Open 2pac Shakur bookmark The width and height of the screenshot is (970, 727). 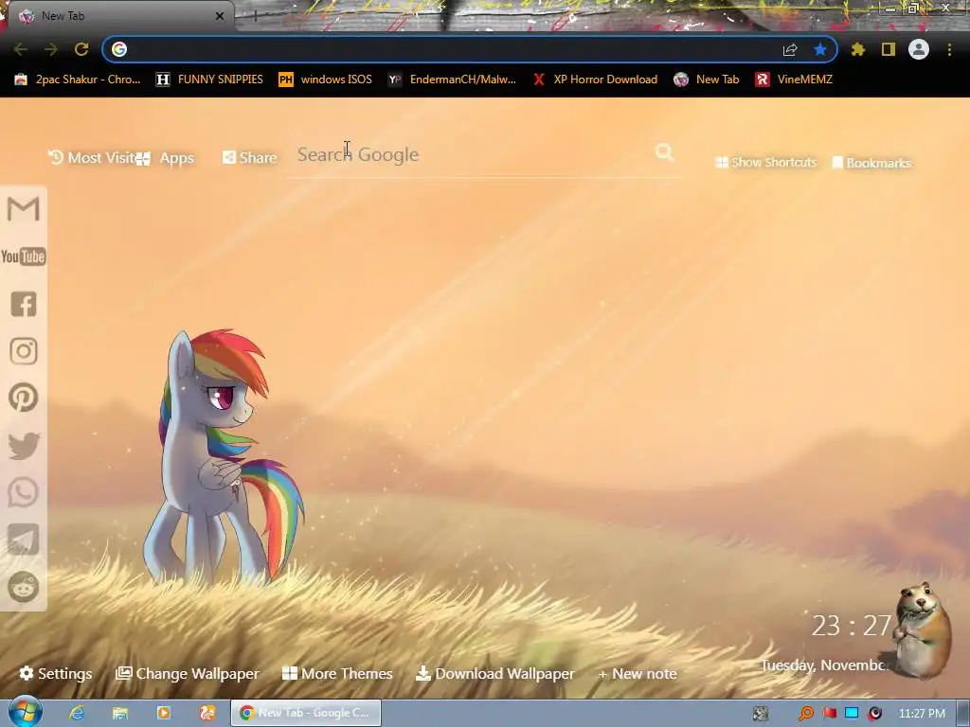point(78,80)
